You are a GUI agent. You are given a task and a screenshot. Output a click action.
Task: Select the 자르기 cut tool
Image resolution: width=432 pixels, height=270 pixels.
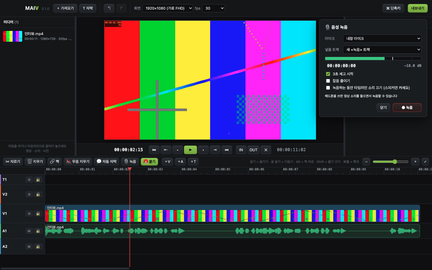[13, 161]
